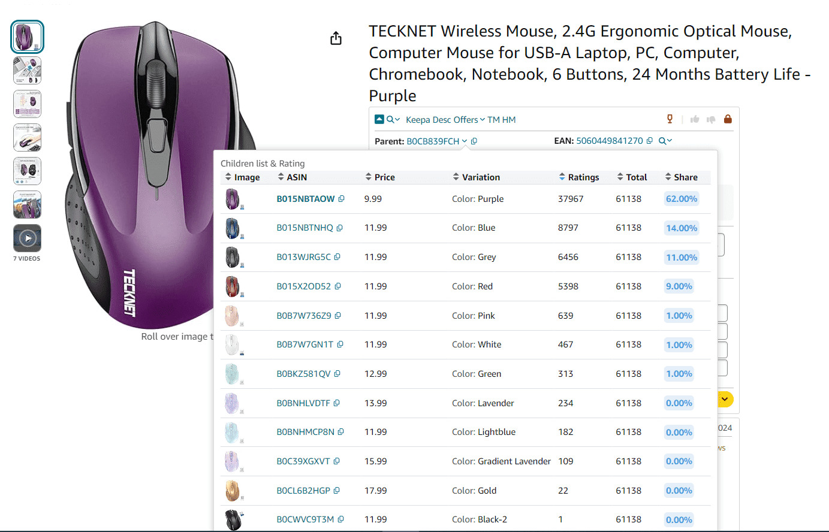Copy the EAN number using copy icon
829x532 pixels.
point(649,140)
